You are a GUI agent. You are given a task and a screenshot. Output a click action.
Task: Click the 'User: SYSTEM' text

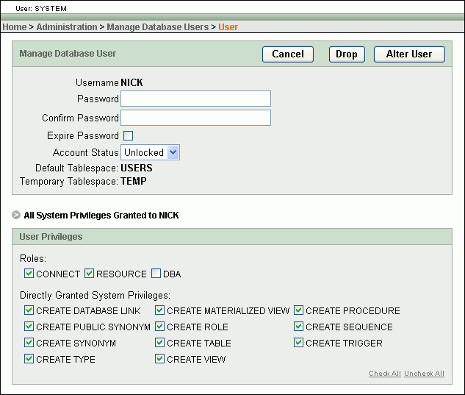(x=41, y=8)
